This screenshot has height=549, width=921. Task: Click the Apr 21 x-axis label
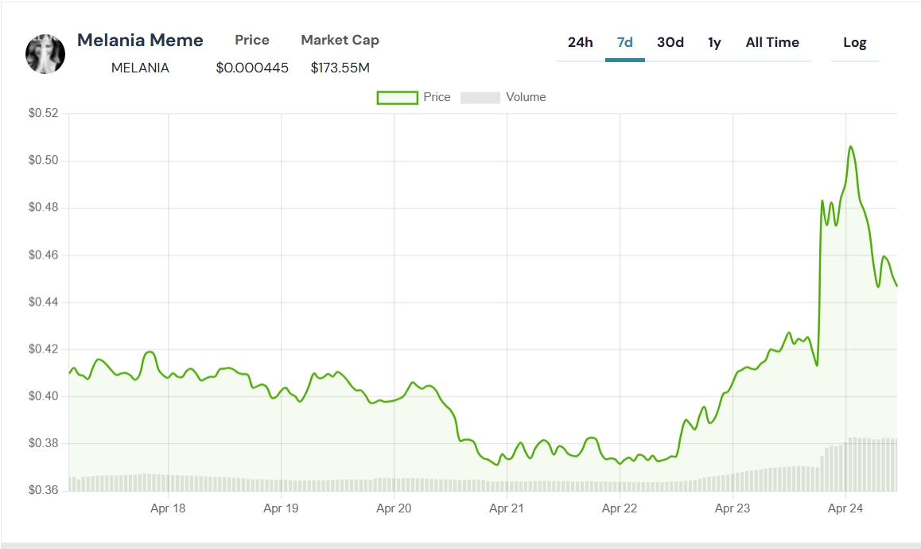click(x=507, y=508)
